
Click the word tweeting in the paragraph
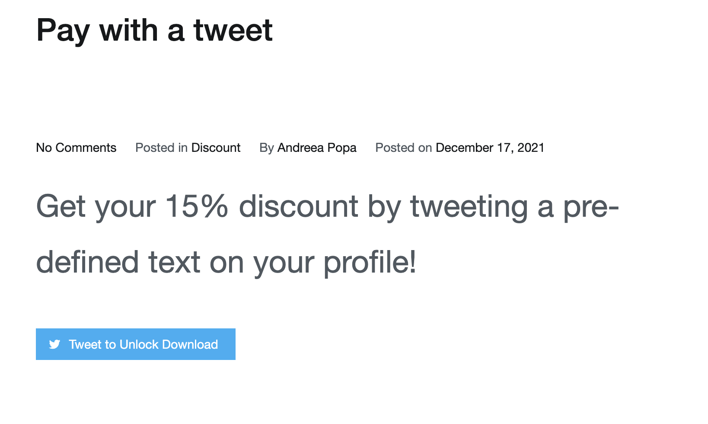[x=469, y=206]
